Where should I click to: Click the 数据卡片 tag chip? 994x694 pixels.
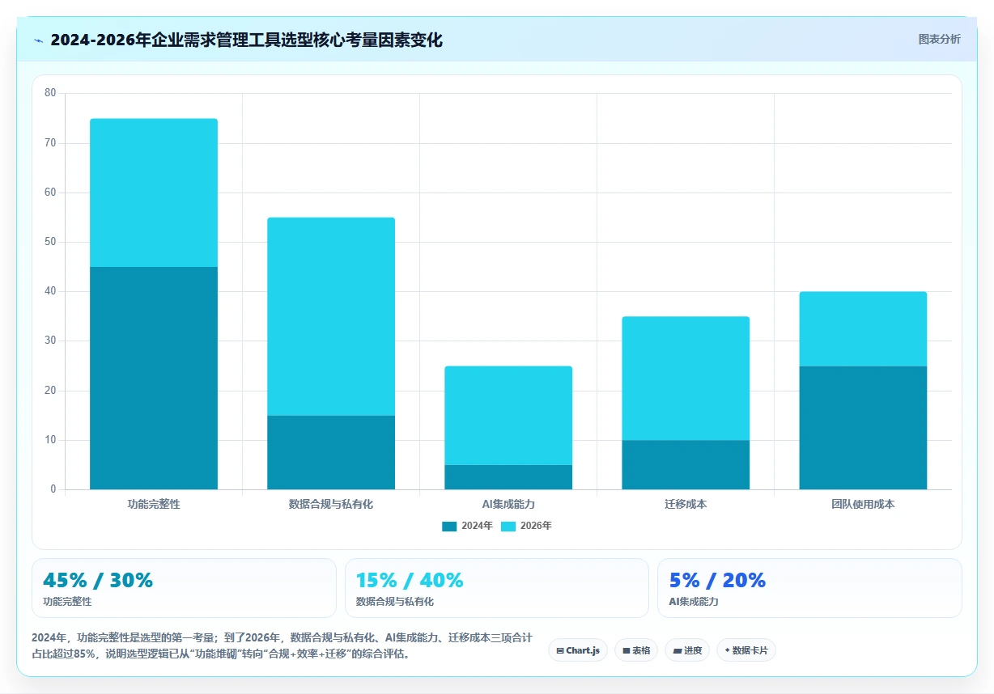[x=746, y=650]
